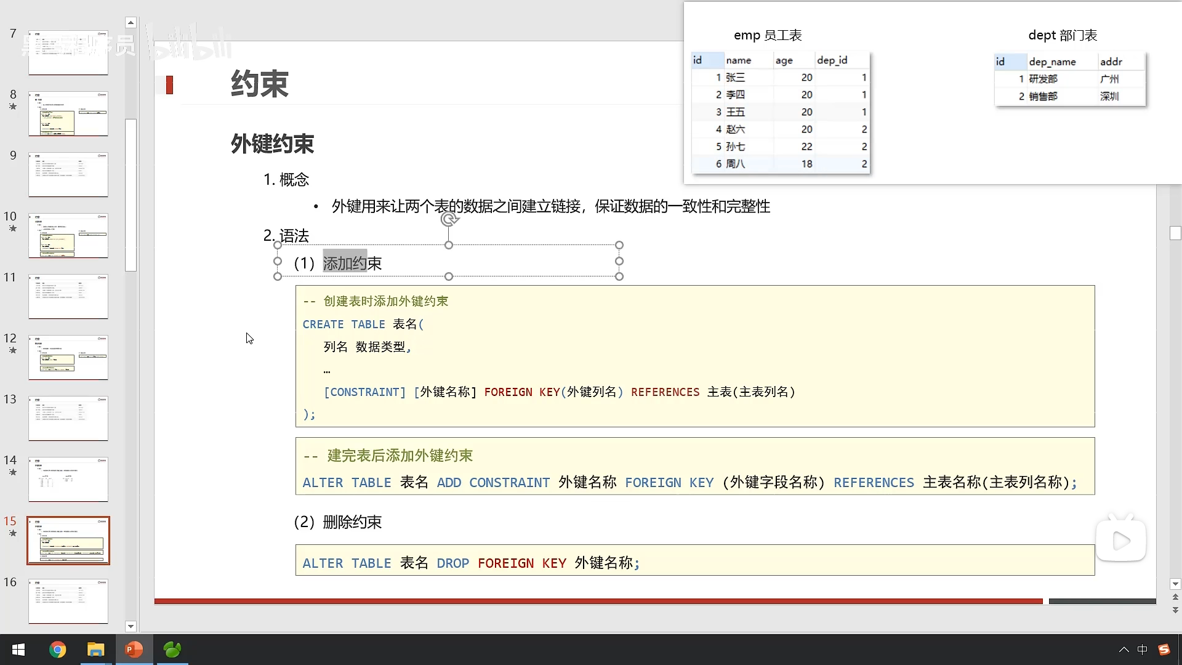The width and height of the screenshot is (1182, 665).
Task: Click animation star under slide 8
Action: (x=12, y=107)
